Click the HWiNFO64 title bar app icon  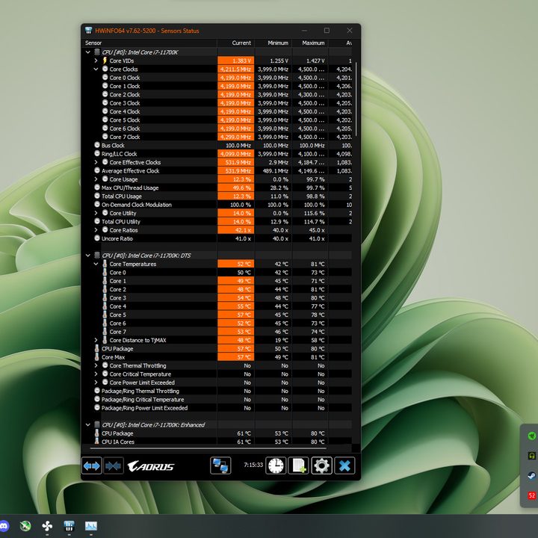(x=88, y=30)
